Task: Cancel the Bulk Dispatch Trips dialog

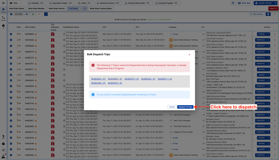Action: 172,107
